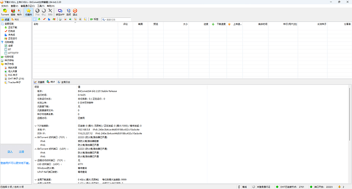Click the search tasks input field
Image resolution: width=352 pixels, height=189 pixels.
click(118, 19)
